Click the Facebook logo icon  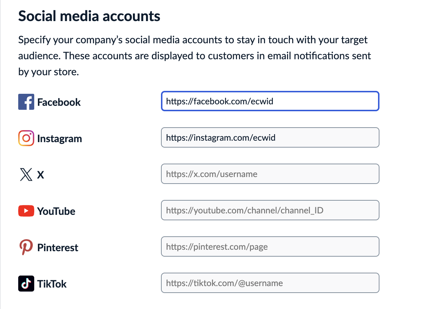(26, 102)
